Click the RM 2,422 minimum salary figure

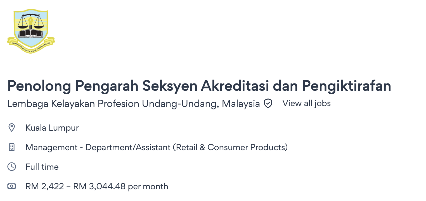point(45,186)
